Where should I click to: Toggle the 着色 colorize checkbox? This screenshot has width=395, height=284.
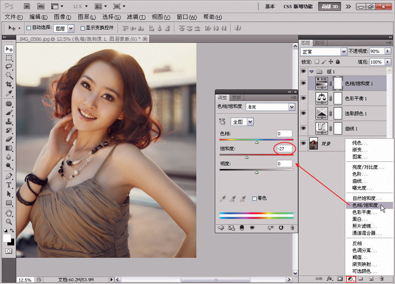[254, 198]
